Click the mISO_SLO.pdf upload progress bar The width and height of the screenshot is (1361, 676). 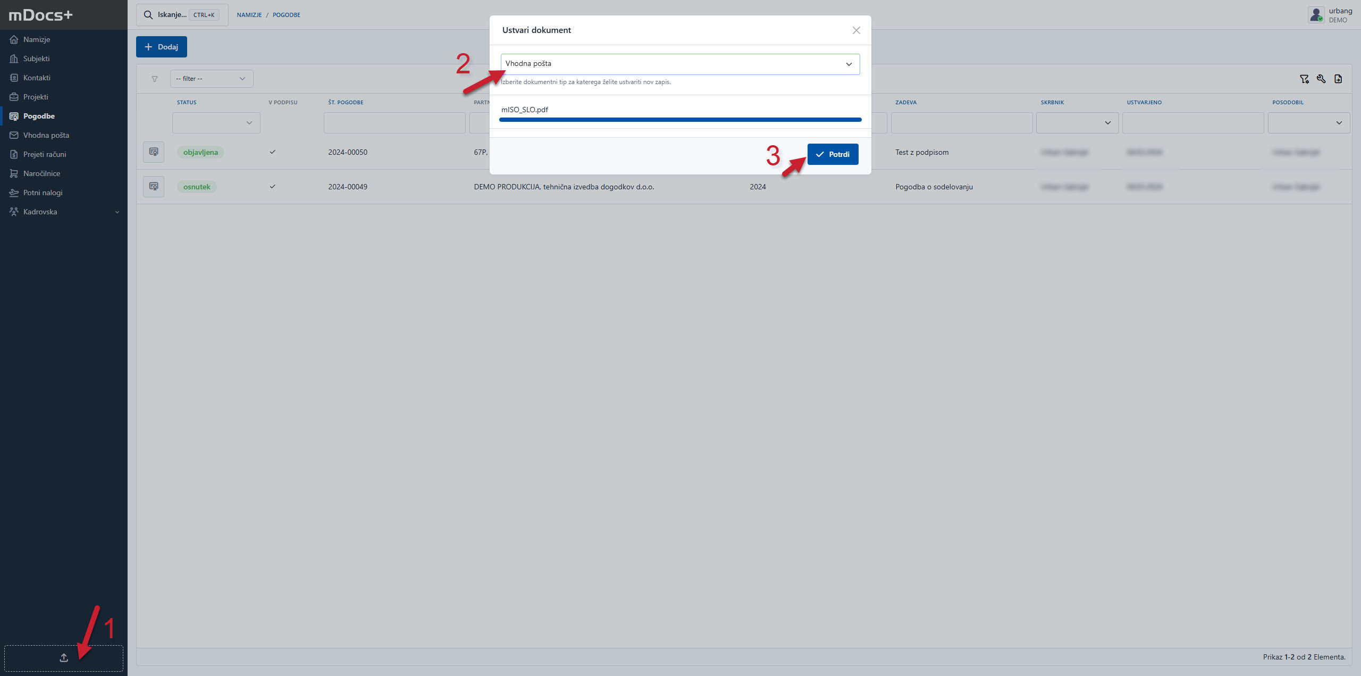point(680,120)
